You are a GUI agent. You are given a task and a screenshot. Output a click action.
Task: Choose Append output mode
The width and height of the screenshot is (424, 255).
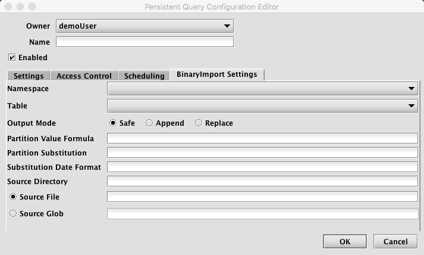point(149,123)
